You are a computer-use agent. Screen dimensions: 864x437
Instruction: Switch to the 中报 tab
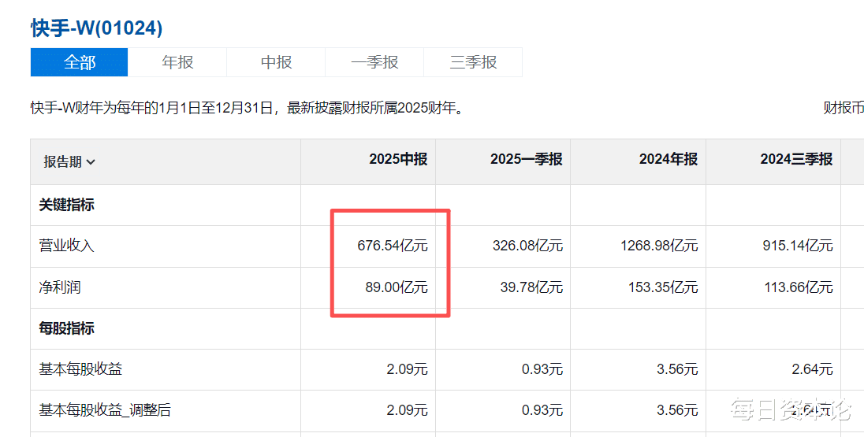pos(276,62)
